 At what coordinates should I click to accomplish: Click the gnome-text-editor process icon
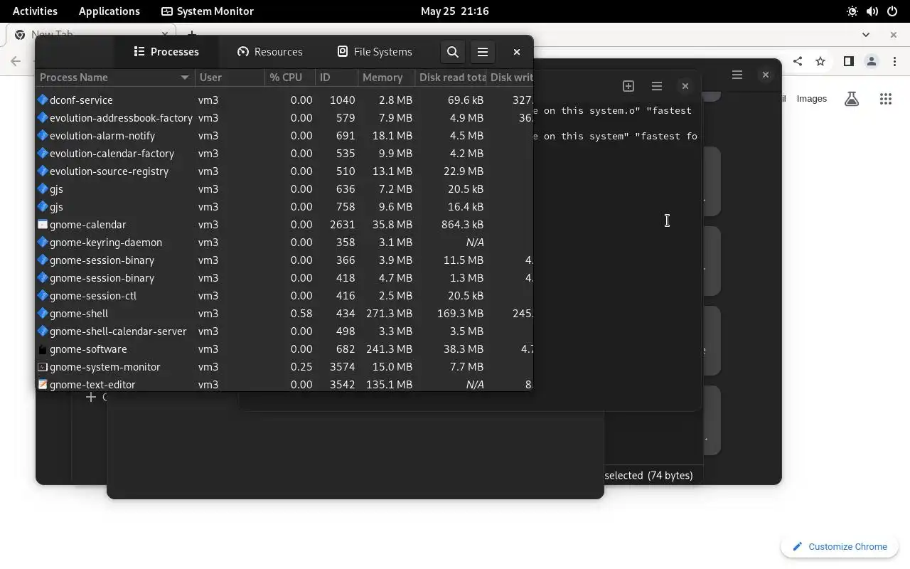click(43, 384)
